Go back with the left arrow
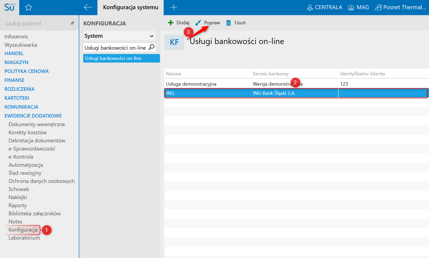The width and height of the screenshot is (429, 258). point(88,7)
